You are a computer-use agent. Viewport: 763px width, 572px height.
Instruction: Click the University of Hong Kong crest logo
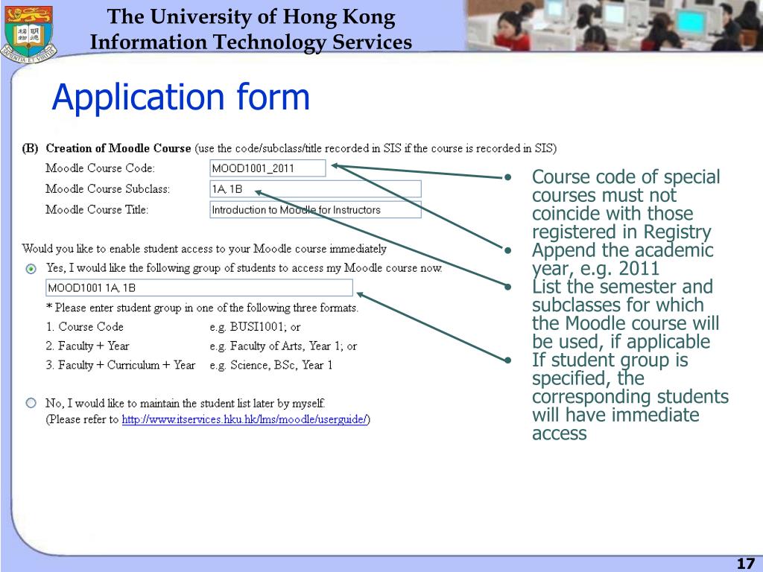pyautogui.click(x=29, y=34)
